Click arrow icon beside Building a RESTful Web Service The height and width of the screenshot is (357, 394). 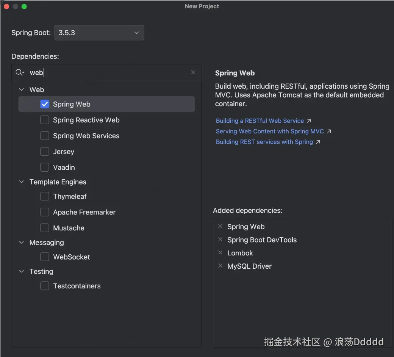click(309, 121)
